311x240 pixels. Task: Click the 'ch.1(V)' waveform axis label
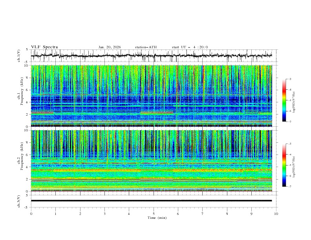pyautogui.click(x=19, y=56)
